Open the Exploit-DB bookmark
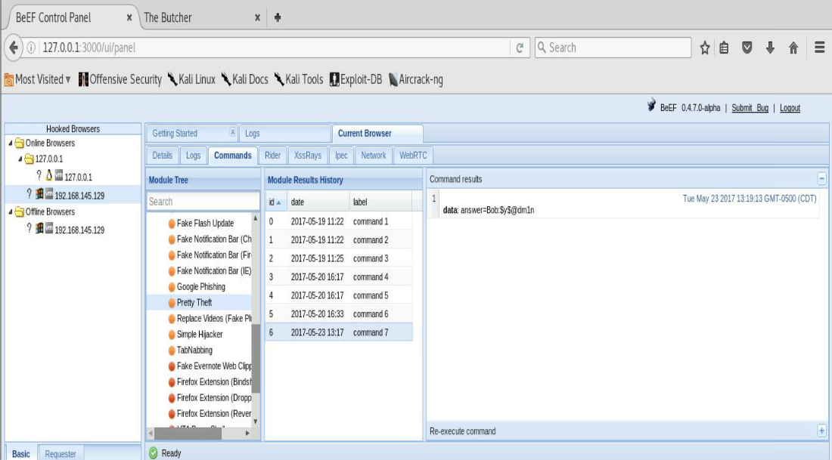The height and width of the screenshot is (460, 832). tap(355, 79)
